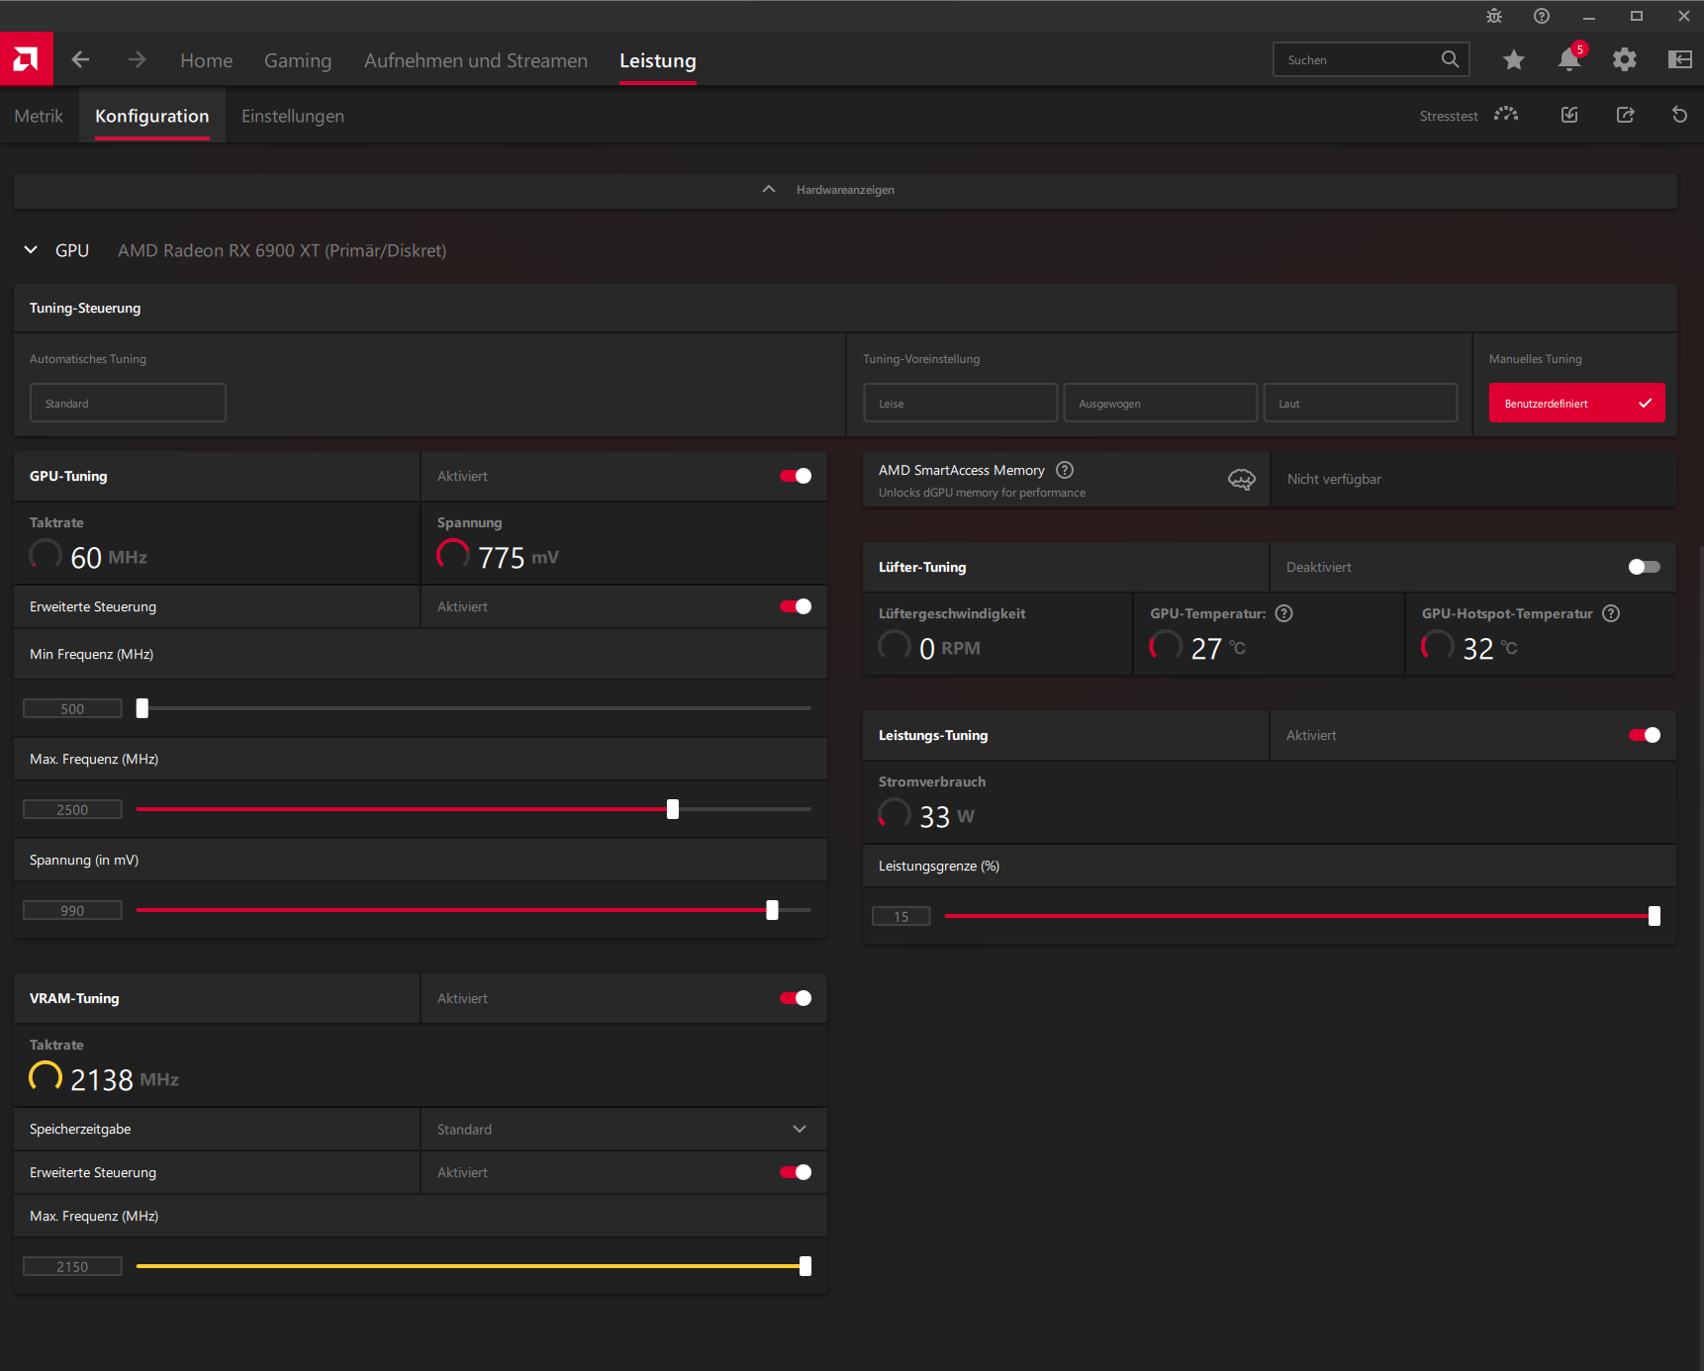The height and width of the screenshot is (1371, 1704).
Task: Go forward with the right arrow
Action: (137, 60)
